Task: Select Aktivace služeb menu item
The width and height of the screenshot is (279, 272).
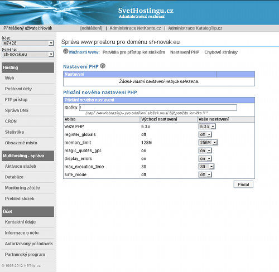Action: pos(21,166)
